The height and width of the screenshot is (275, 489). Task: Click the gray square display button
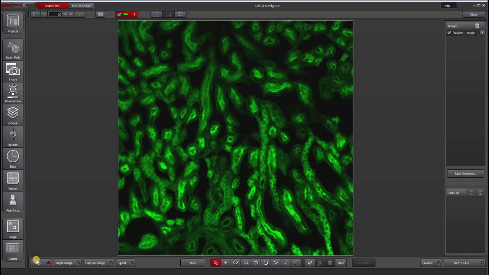pos(100,15)
